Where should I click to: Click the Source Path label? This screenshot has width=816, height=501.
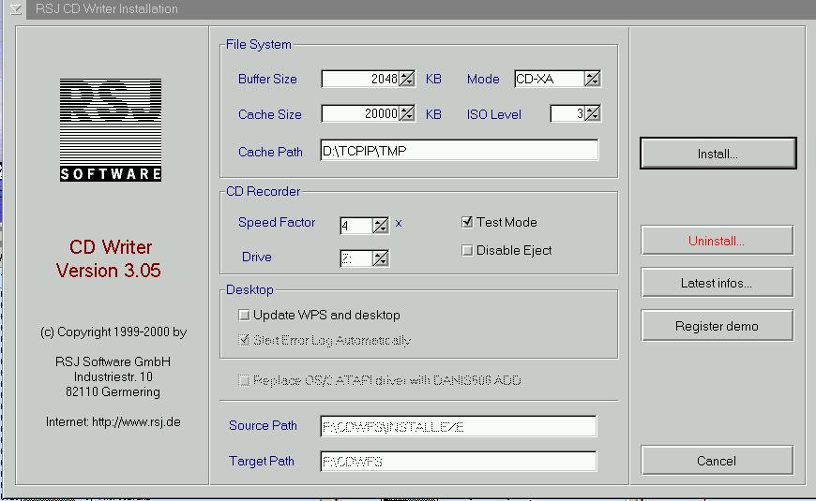[263, 426]
